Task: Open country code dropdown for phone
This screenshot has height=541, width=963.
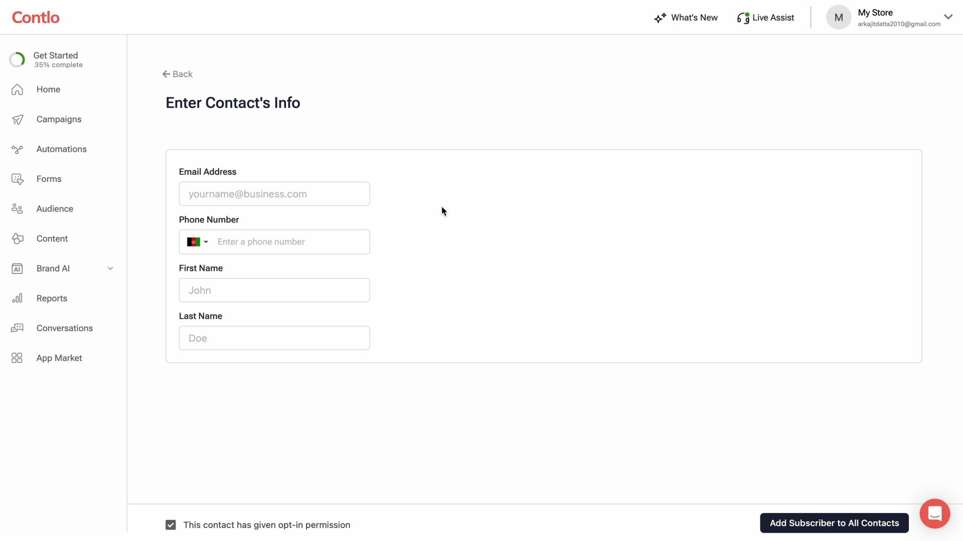Action: coord(197,241)
